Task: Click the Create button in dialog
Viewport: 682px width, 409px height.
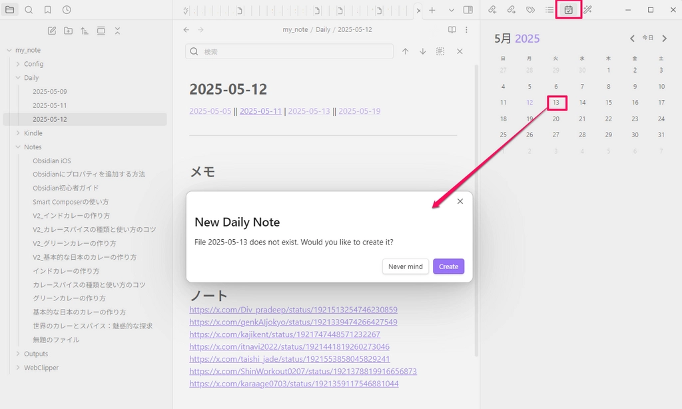Action: [448, 266]
